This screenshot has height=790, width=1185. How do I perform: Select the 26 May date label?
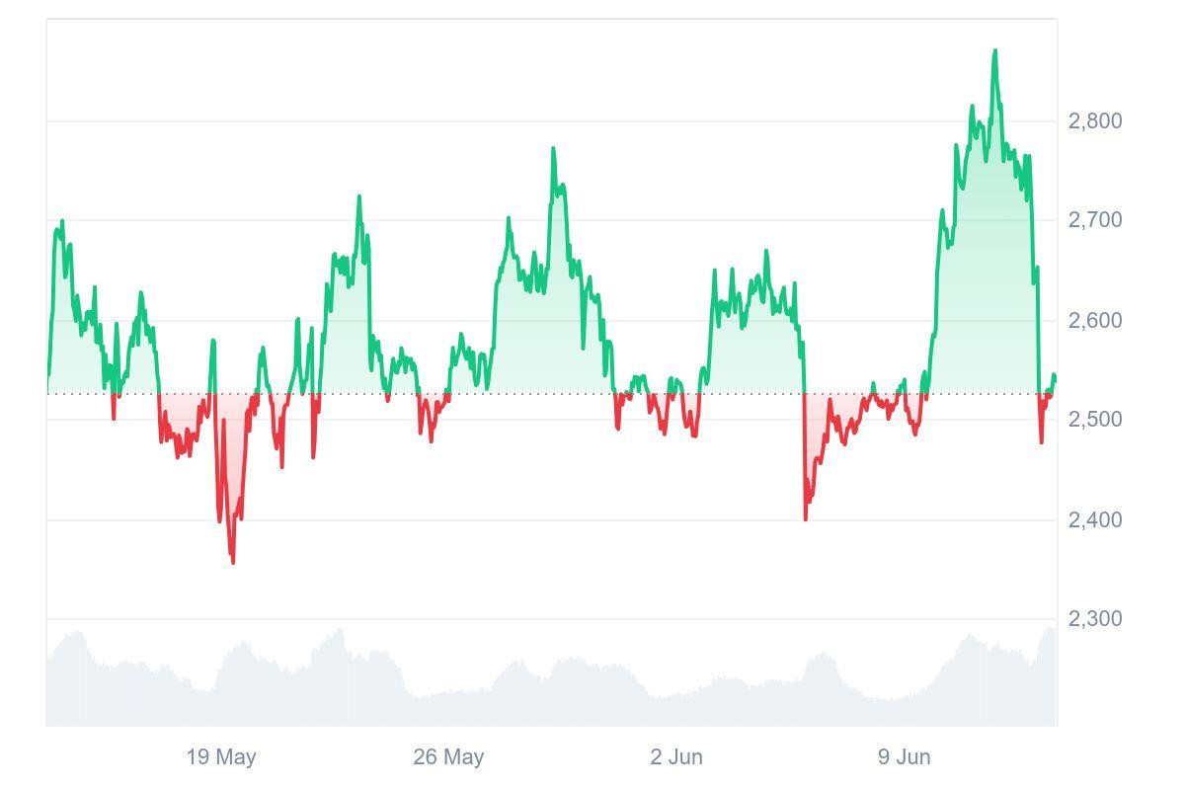coord(448,757)
